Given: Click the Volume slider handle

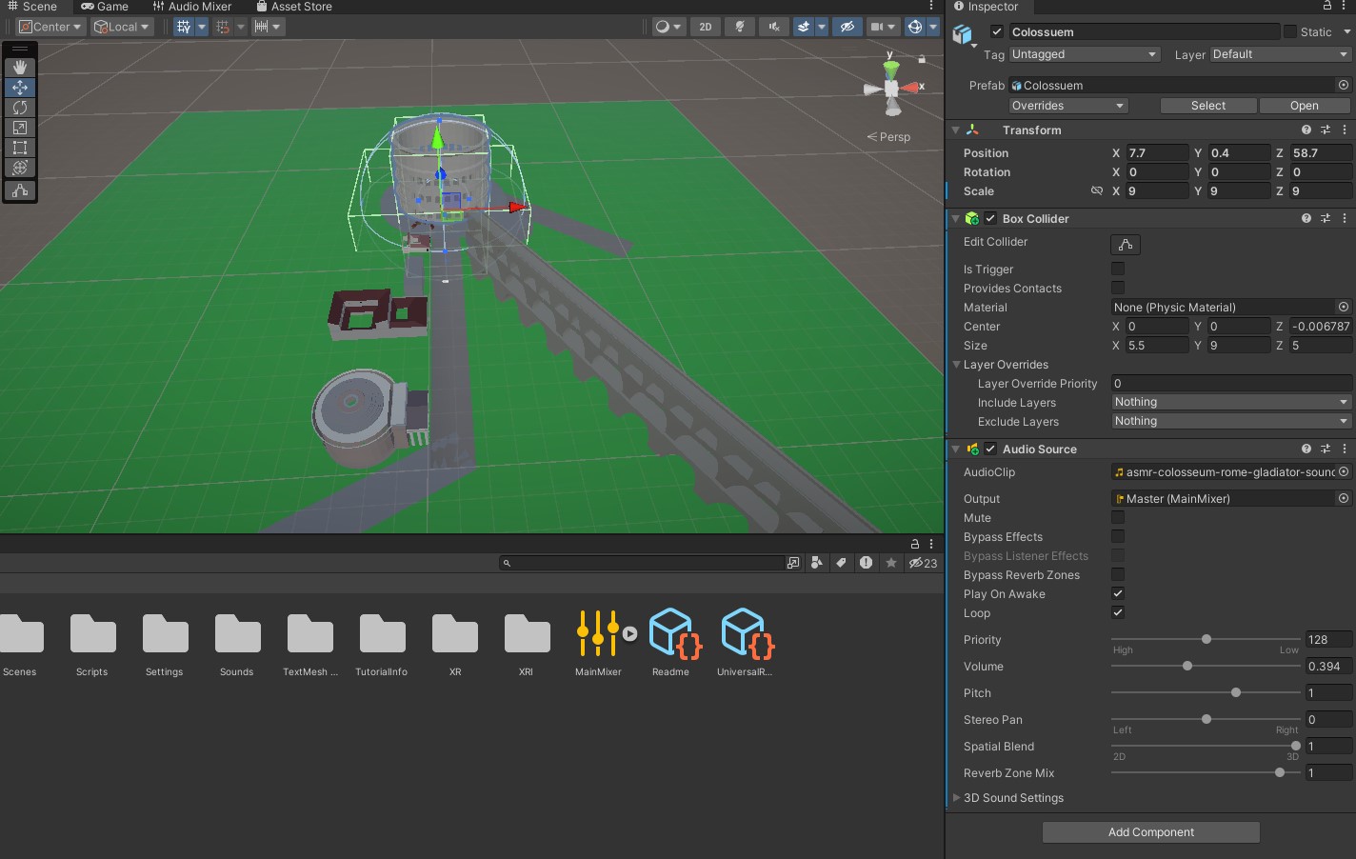Looking at the screenshot, I should (x=1187, y=667).
